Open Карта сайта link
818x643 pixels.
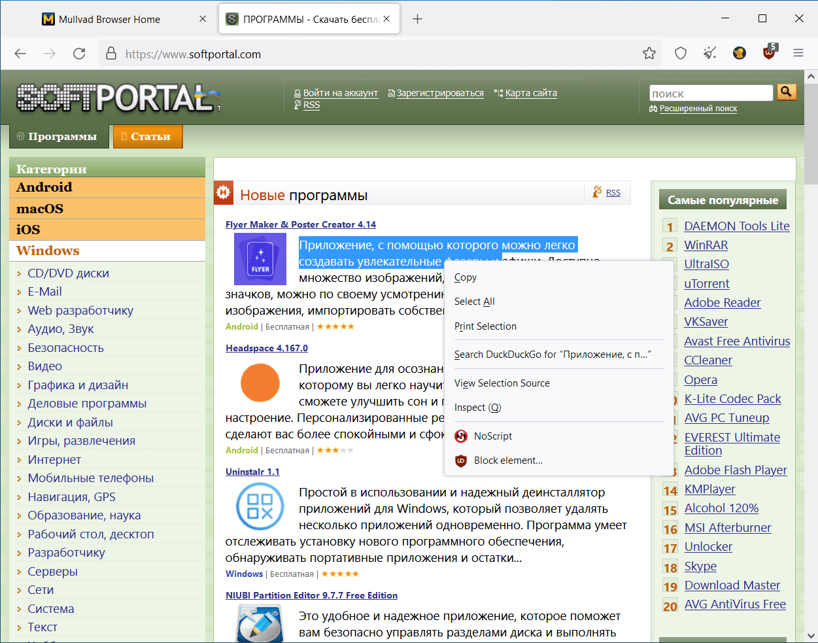pyautogui.click(x=531, y=93)
